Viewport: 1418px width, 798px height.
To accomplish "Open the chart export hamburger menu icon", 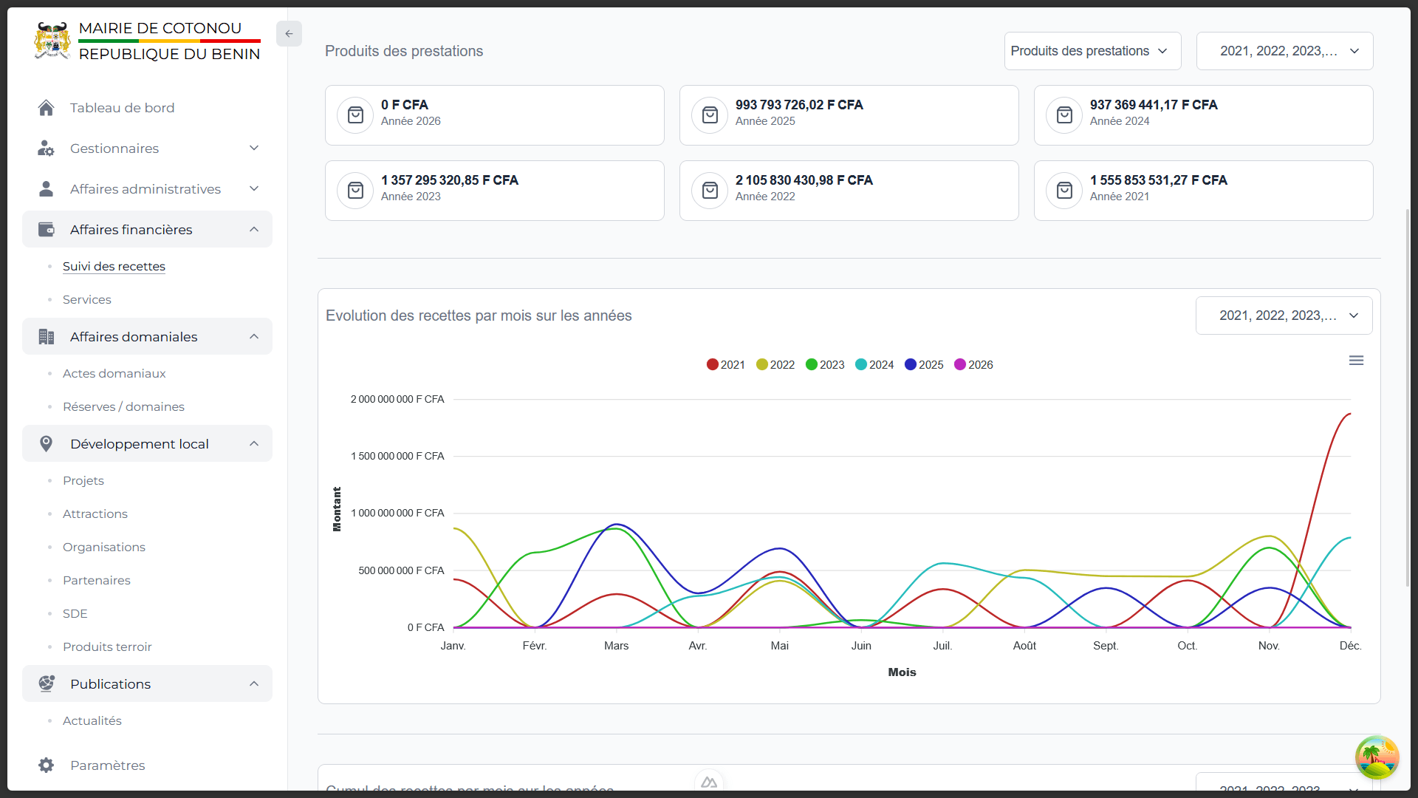I will point(1357,360).
